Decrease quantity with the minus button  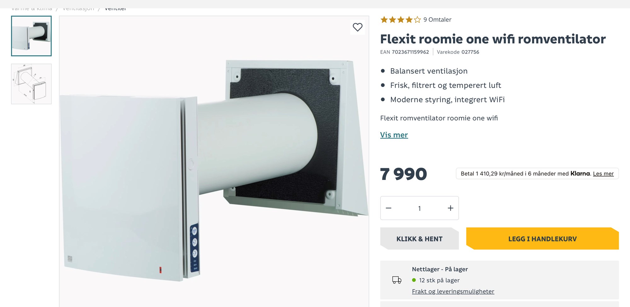click(x=389, y=208)
